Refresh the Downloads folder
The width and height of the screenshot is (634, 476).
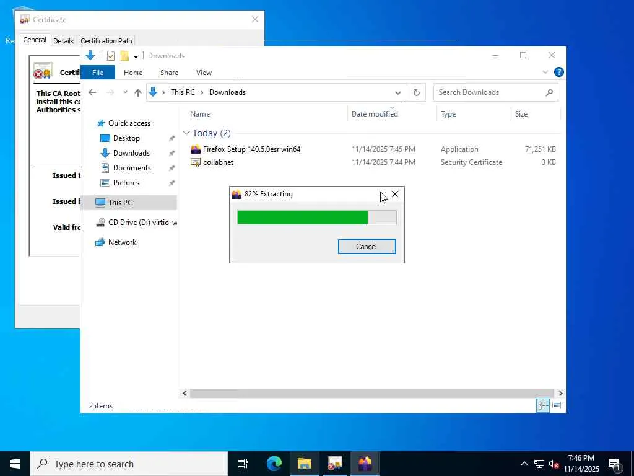click(x=417, y=93)
